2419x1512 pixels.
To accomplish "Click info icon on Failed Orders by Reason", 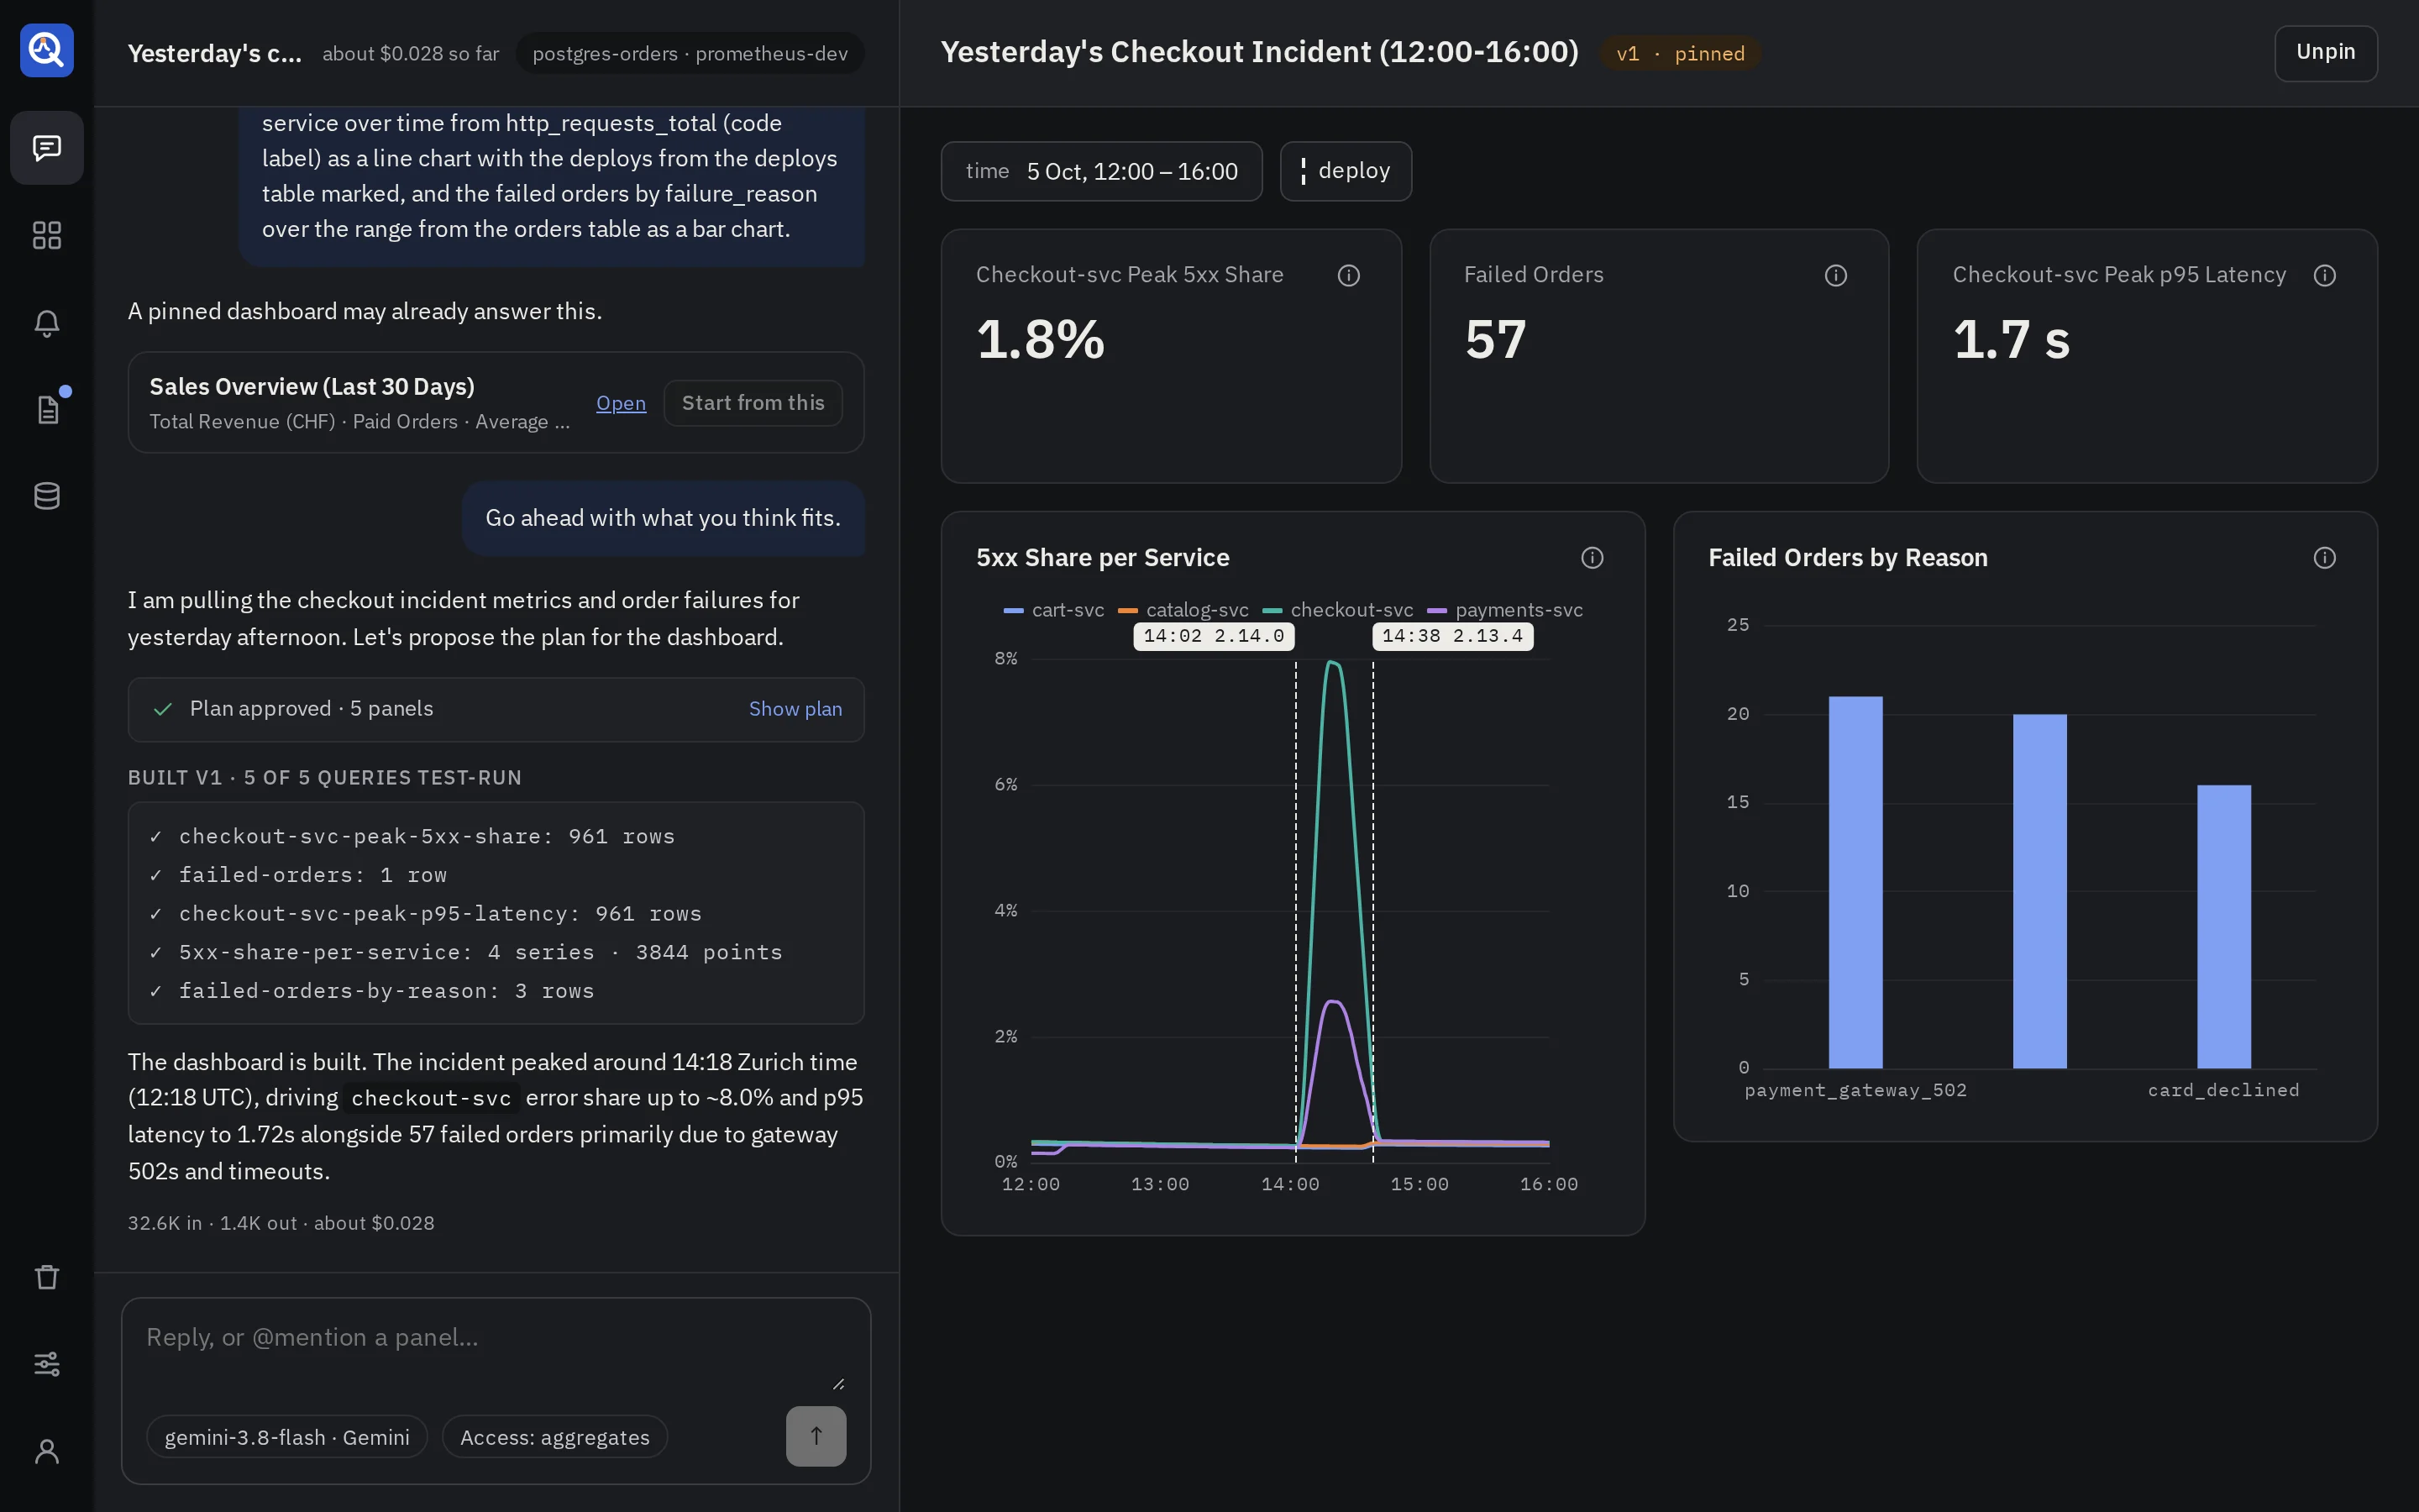I will click(x=2324, y=558).
